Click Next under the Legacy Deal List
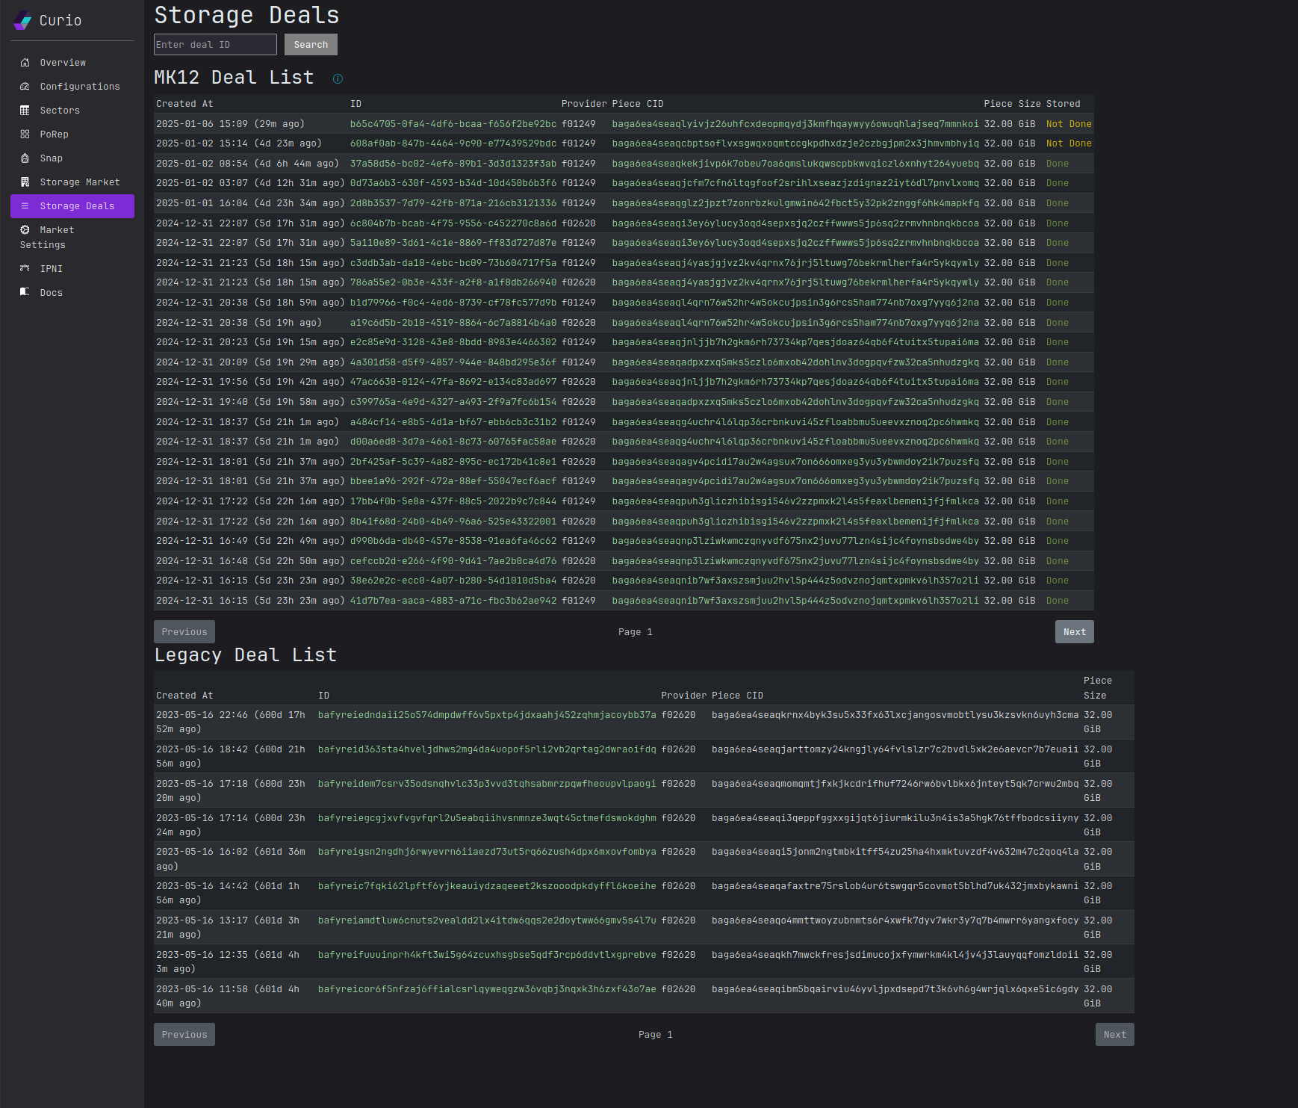Image resolution: width=1298 pixels, height=1108 pixels. 1114,1035
